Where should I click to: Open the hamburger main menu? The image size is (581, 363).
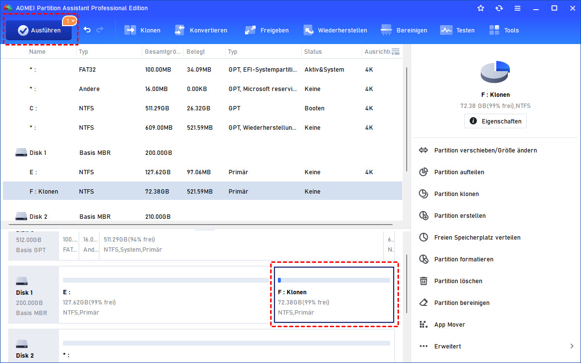click(517, 8)
